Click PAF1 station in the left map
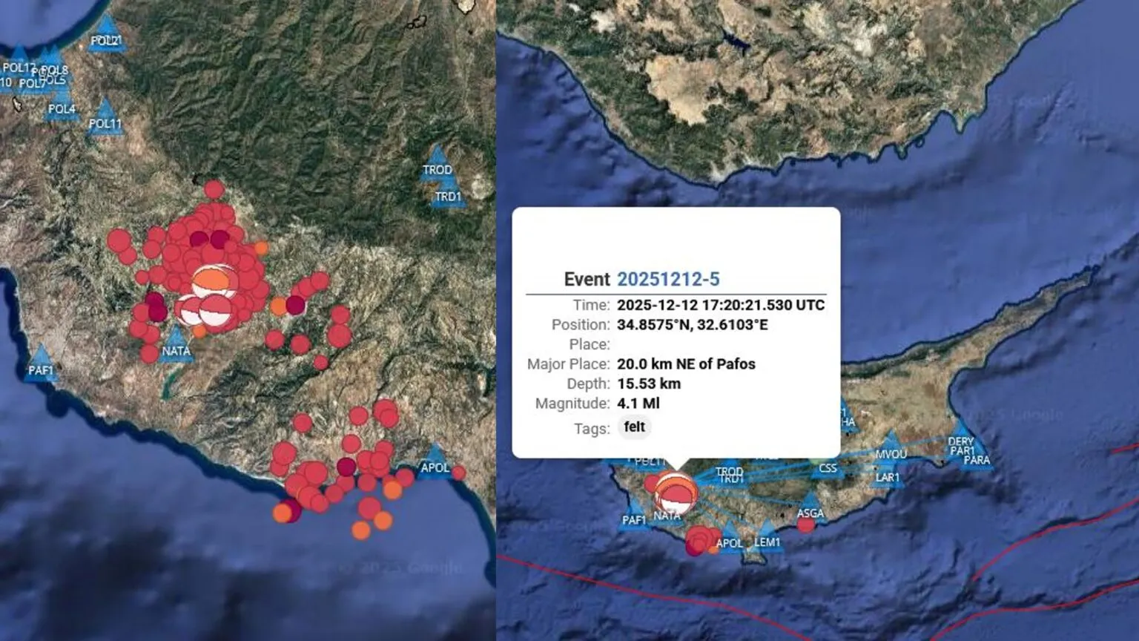Viewport: 1139px width, 641px height. tap(41, 366)
